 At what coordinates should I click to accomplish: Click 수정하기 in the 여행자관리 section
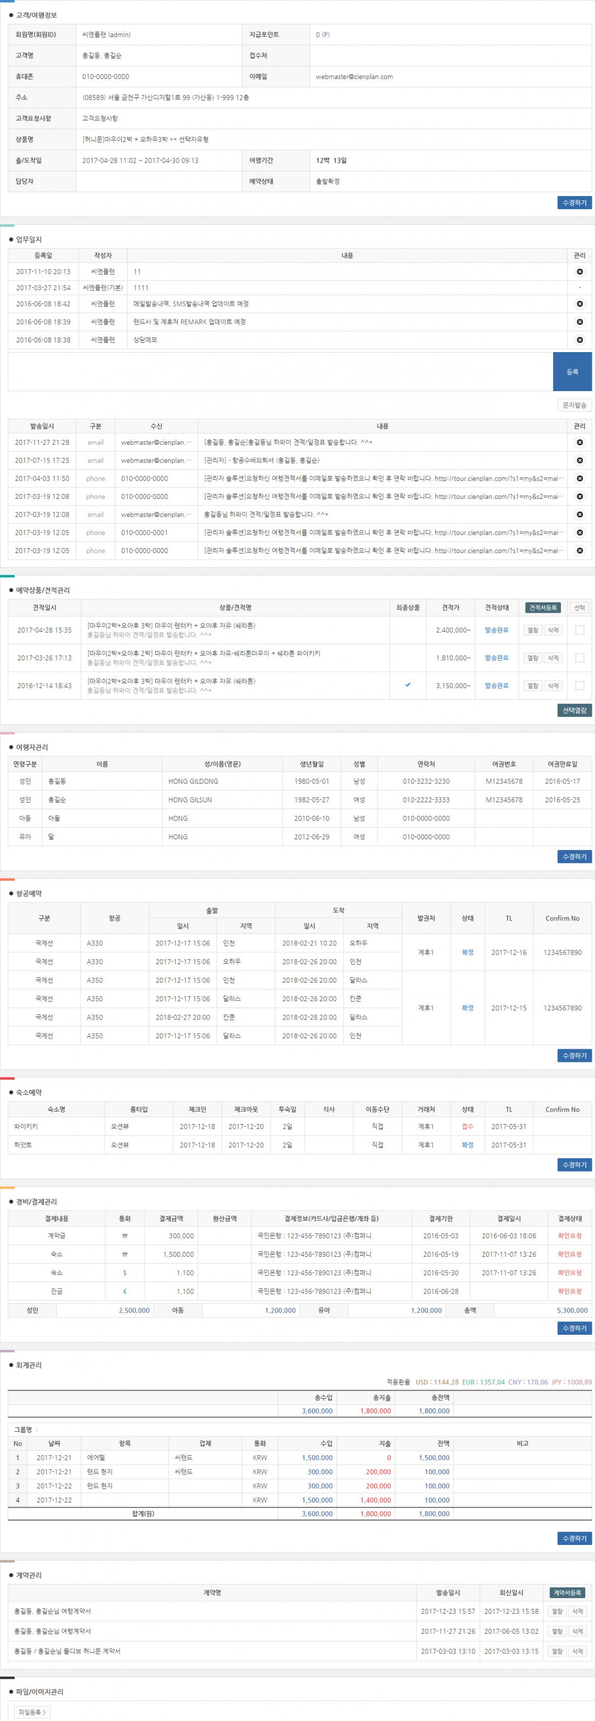(574, 856)
